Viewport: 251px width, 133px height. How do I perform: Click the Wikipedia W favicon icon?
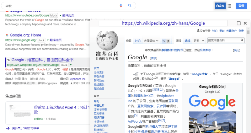(x=9, y=60)
